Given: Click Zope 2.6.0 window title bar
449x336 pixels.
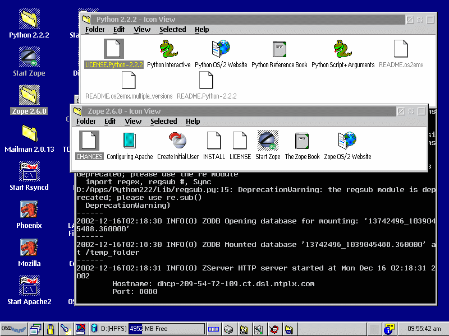Looking at the screenshot, I should 240,111.
